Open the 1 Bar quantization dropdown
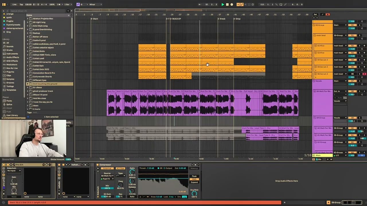 68,5
